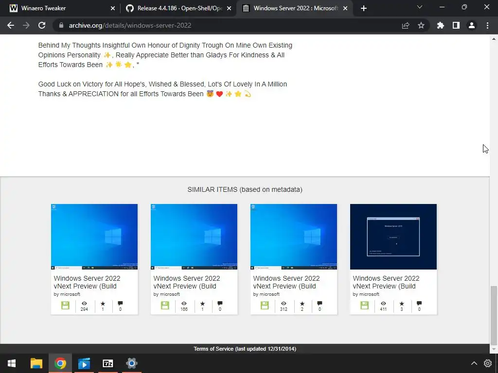Image resolution: width=498 pixels, height=373 pixels.
Task: Open third similar item thumbnail
Action: (x=294, y=237)
